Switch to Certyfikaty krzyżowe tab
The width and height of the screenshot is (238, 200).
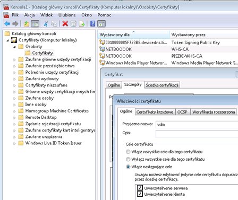(x=155, y=112)
